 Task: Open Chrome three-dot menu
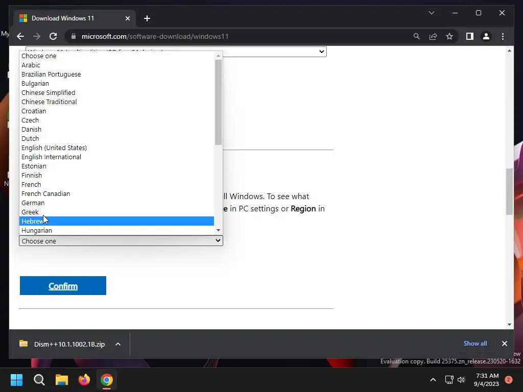[503, 36]
